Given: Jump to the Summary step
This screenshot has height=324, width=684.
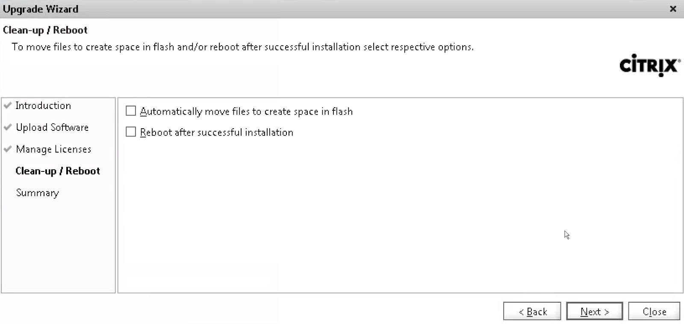Looking at the screenshot, I should pyautogui.click(x=38, y=193).
